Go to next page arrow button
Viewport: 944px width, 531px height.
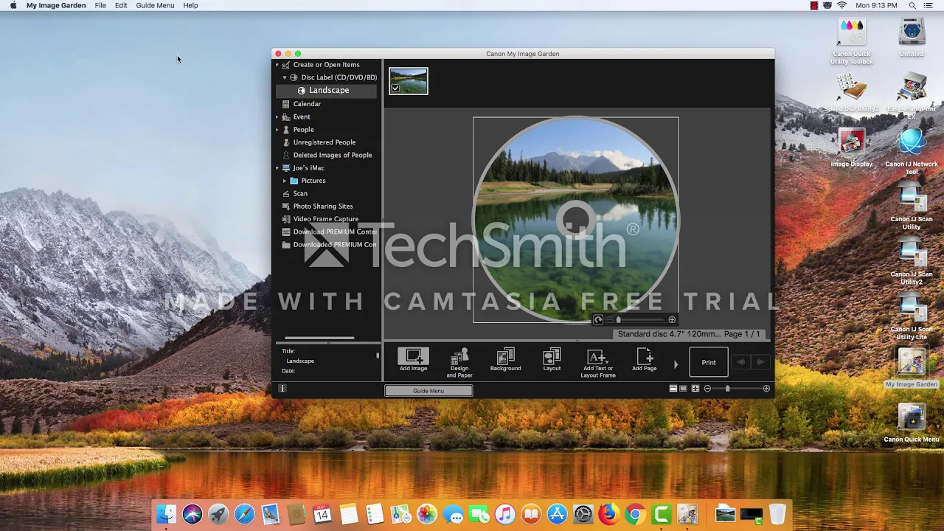[760, 362]
